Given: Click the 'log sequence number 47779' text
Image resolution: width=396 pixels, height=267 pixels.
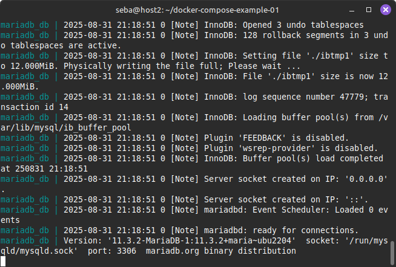Looking at the screenshot, I should click(306, 97).
